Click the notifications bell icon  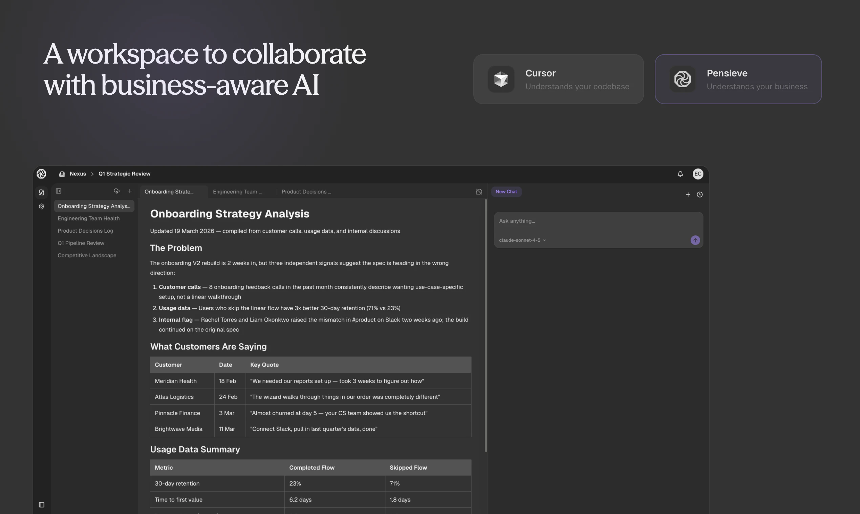coord(680,174)
